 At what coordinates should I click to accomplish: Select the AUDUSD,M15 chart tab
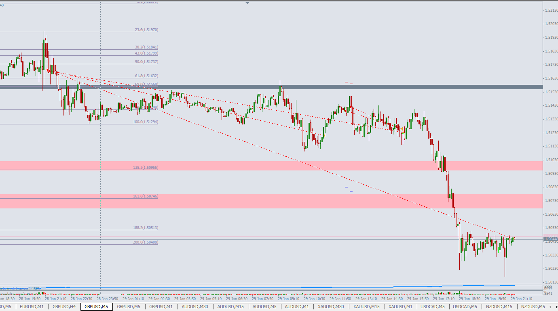pos(230,307)
